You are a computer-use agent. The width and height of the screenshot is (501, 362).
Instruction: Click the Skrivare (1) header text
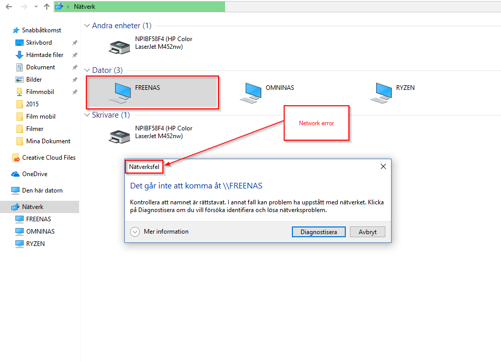pos(111,115)
